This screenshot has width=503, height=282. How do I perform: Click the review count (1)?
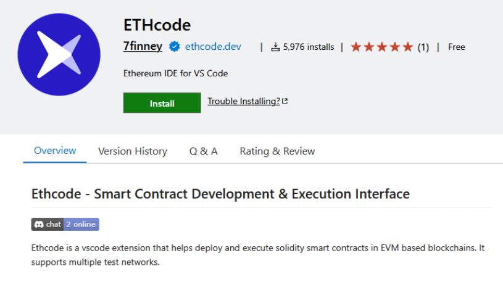pos(423,47)
